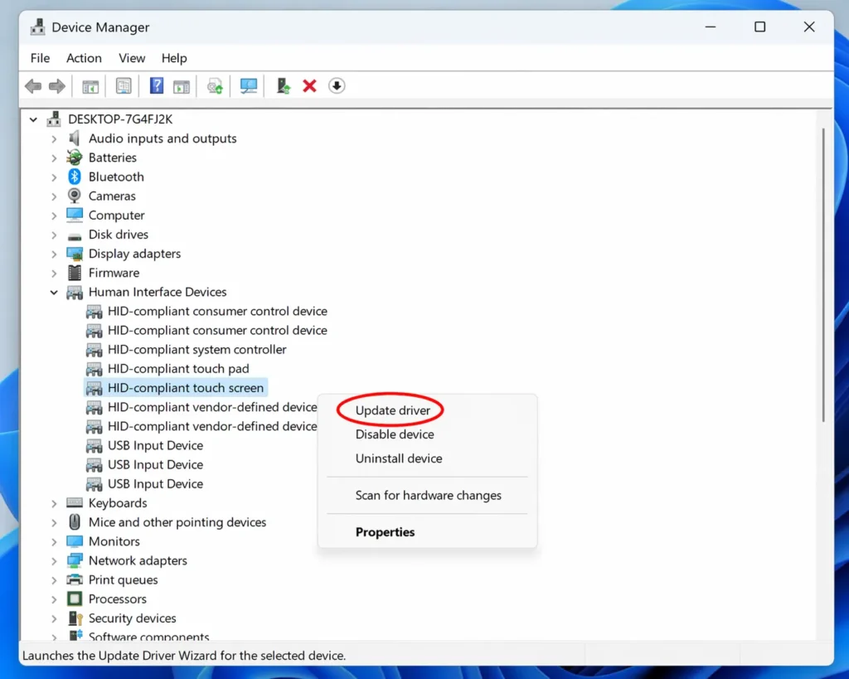Expand the Network adapters category arrow
Viewport: 849px width, 679px height.
pos(54,561)
